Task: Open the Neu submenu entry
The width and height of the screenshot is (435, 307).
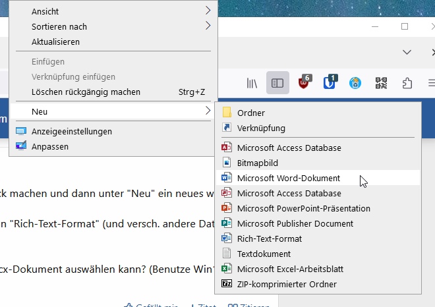Action: (x=113, y=111)
